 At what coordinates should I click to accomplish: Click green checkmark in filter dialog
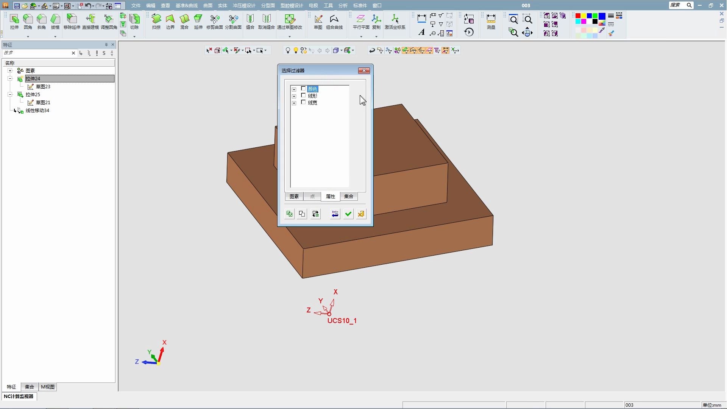348,214
